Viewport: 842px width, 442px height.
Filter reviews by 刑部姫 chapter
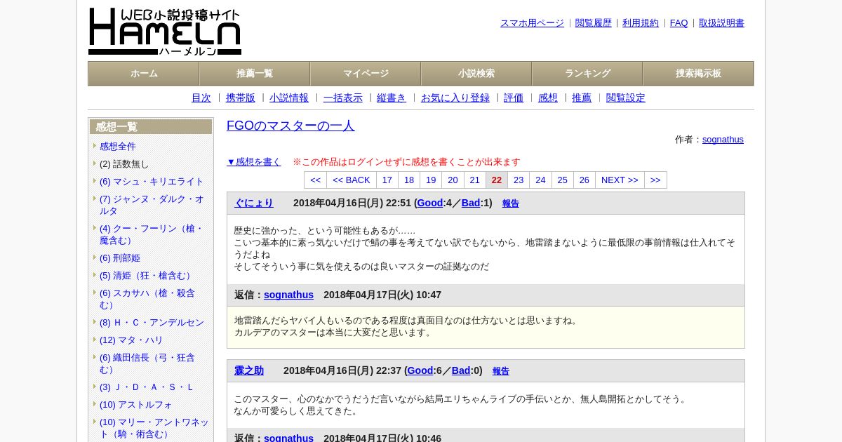(120, 257)
